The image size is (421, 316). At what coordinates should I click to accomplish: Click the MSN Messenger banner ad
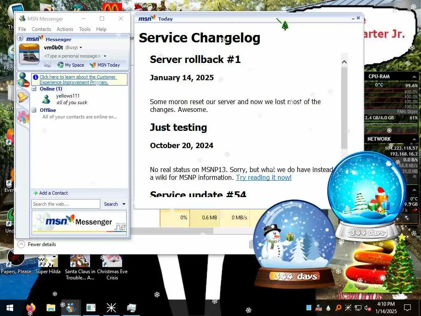79,222
